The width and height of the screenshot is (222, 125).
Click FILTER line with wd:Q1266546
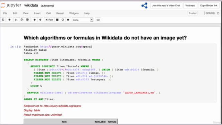tap(73, 76)
